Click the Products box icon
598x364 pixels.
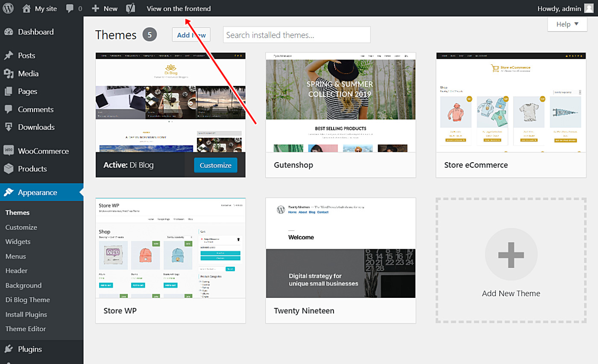pyautogui.click(x=9, y=169)
